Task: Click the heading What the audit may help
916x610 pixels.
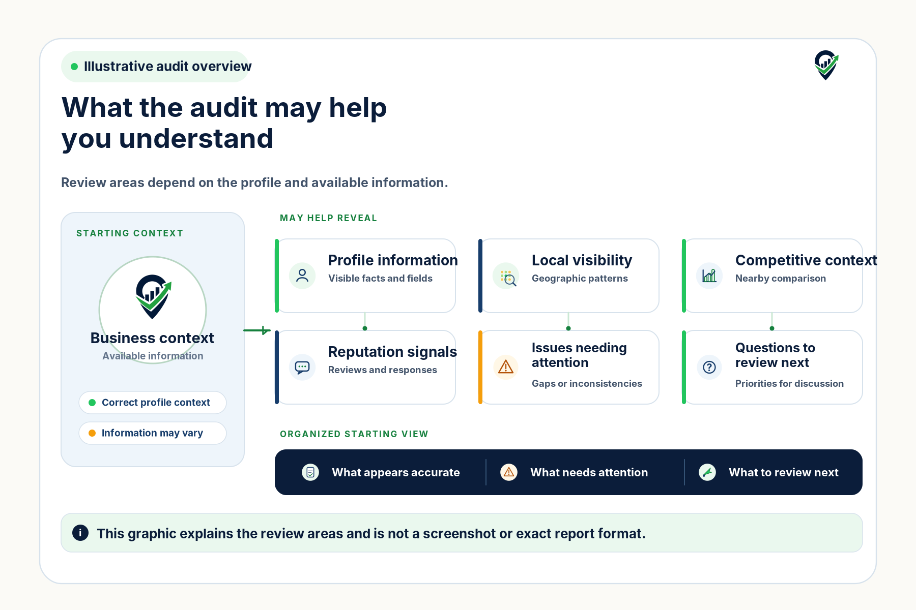Action: click(224, 123)
